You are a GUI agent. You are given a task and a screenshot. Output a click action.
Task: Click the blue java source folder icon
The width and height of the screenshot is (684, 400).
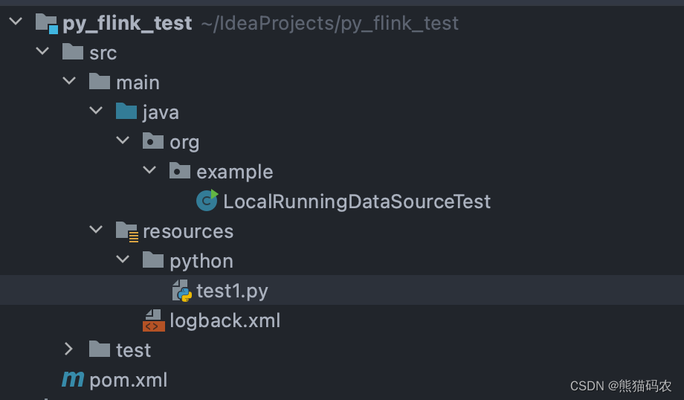[126, 112]
